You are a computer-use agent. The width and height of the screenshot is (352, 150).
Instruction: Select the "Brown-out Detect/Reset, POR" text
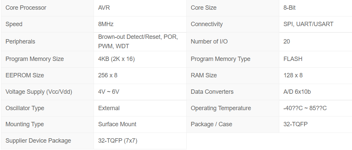point(138,37)
